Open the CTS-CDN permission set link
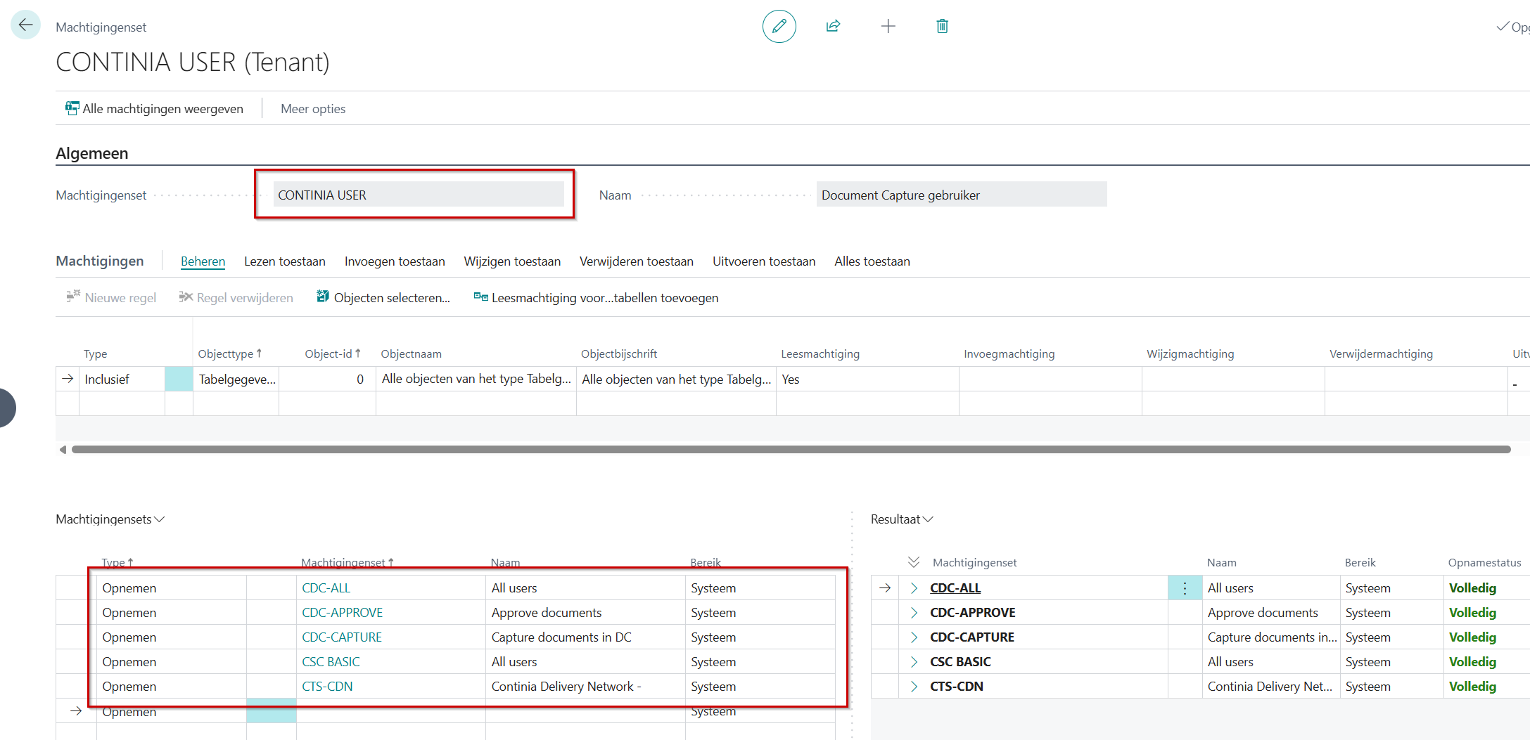1530x740 pixels. pyautogui.click(x=327, y=687)
